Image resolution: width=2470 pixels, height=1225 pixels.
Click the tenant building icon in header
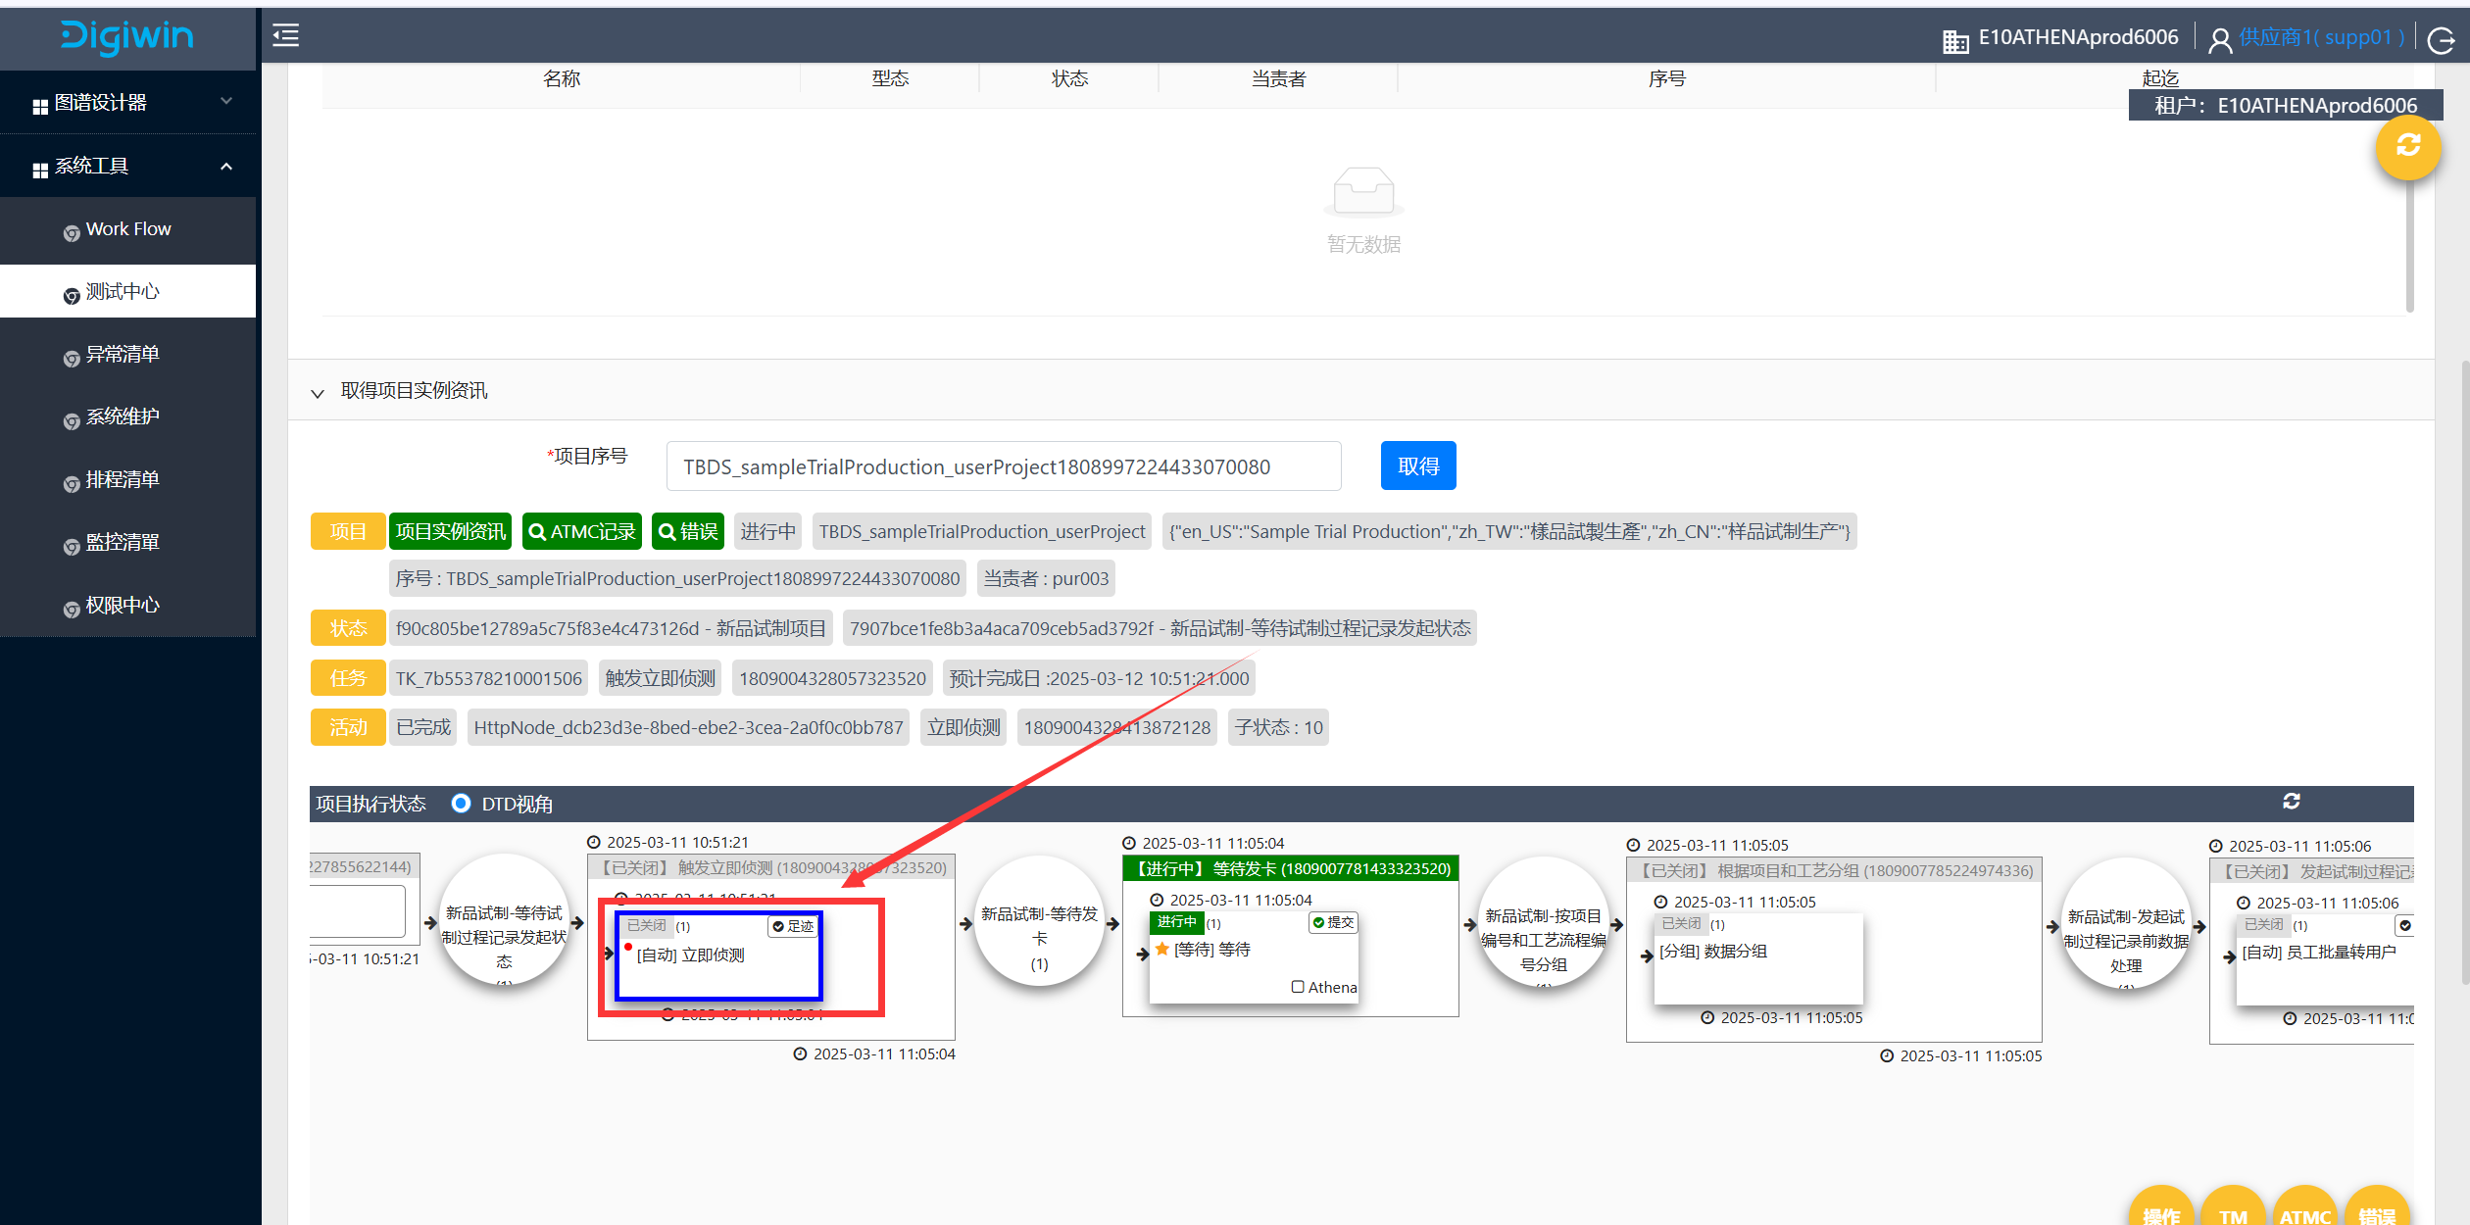[x=1955, y=40]
